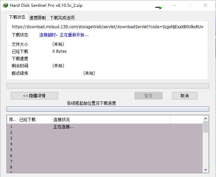Click the thread segments progress bar
Screen dimensions: 216x177
(108, 109)
